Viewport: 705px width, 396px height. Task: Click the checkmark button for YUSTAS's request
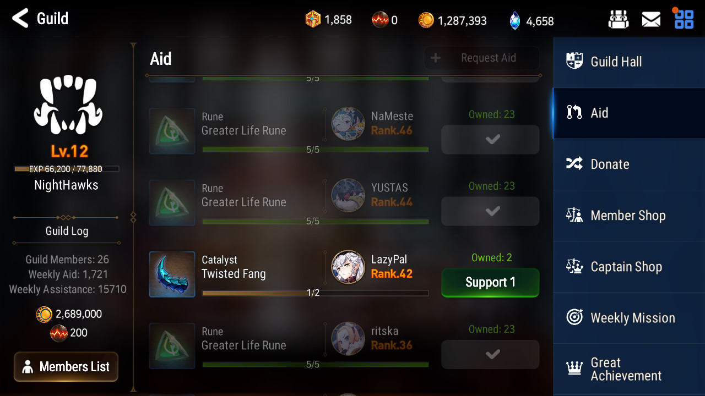pos(490,211)
